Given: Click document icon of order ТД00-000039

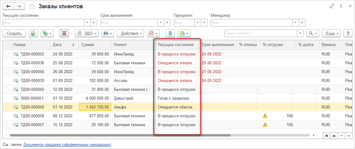Looking at the screenshot, I should point(16,81).
